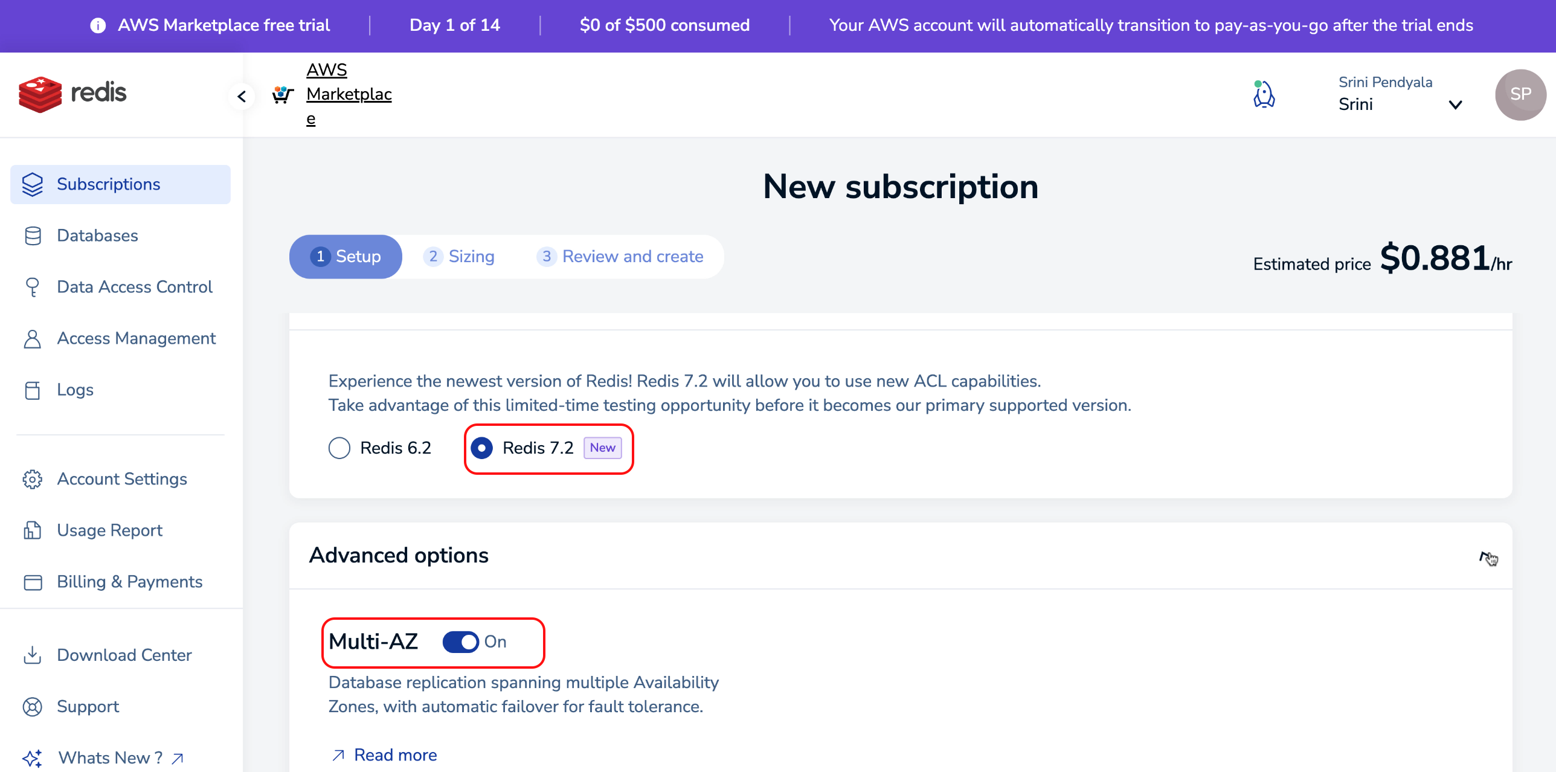Select the Redis 7.2 radio button
This screenshot has height=772, width=1556.
(481, 448)
